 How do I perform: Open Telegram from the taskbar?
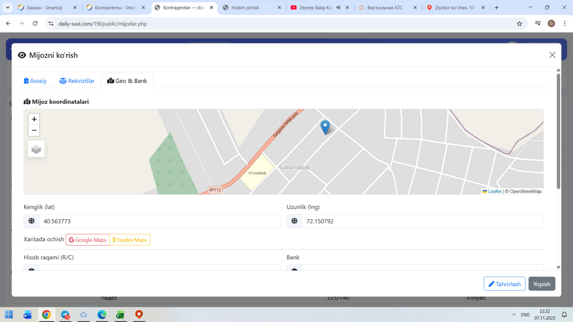click(65, 314)
